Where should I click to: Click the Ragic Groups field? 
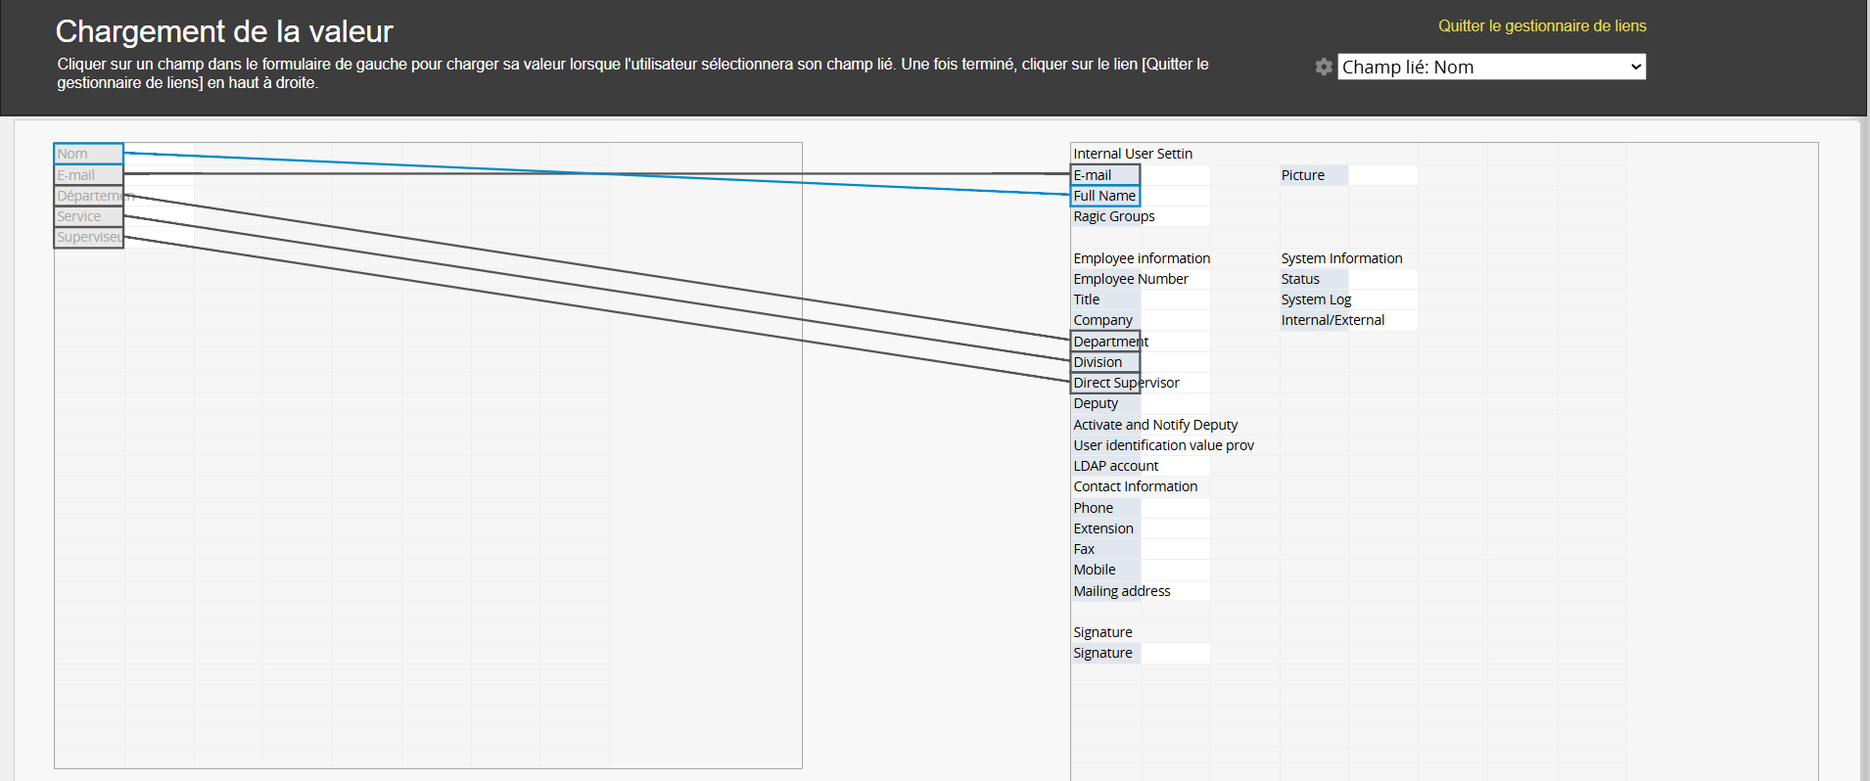1113,216
